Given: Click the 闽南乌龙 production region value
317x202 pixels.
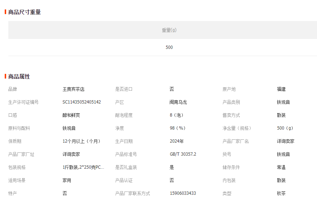Looking at the screenshot, I should click(x=178, y=102).
